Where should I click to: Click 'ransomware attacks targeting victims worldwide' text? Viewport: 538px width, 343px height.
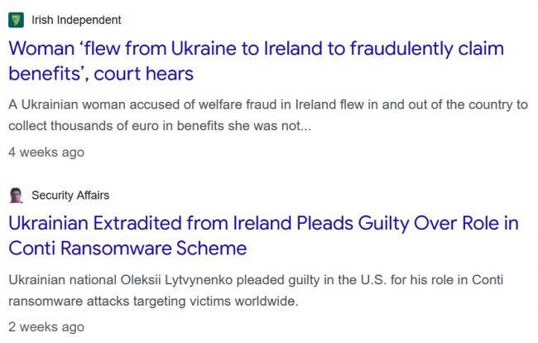pos(153,301)
